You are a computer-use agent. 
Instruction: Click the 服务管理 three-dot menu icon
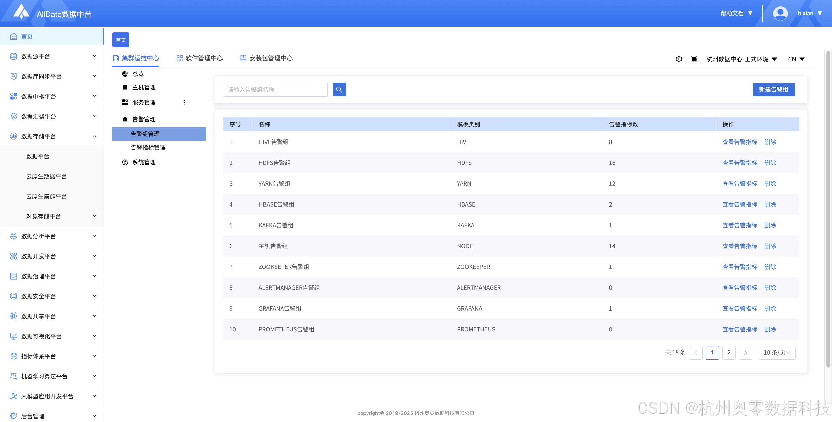pos(184,103)
